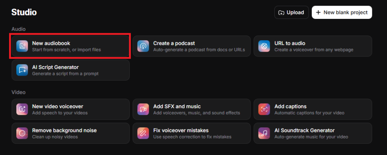Open AI Soundtrack Generator description text
Screen dimensions: 387x155
[x=311, y=137]
